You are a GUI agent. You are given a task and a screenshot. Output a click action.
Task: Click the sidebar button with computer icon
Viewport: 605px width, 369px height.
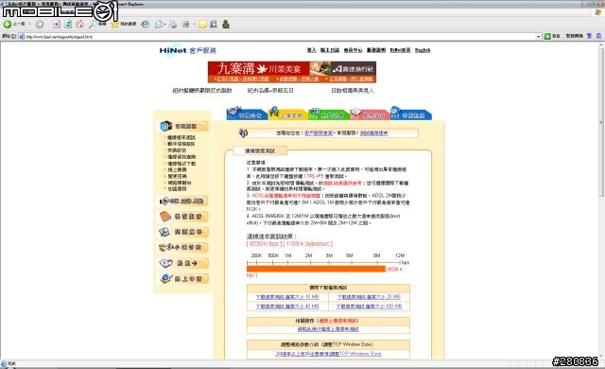(183, 232)
